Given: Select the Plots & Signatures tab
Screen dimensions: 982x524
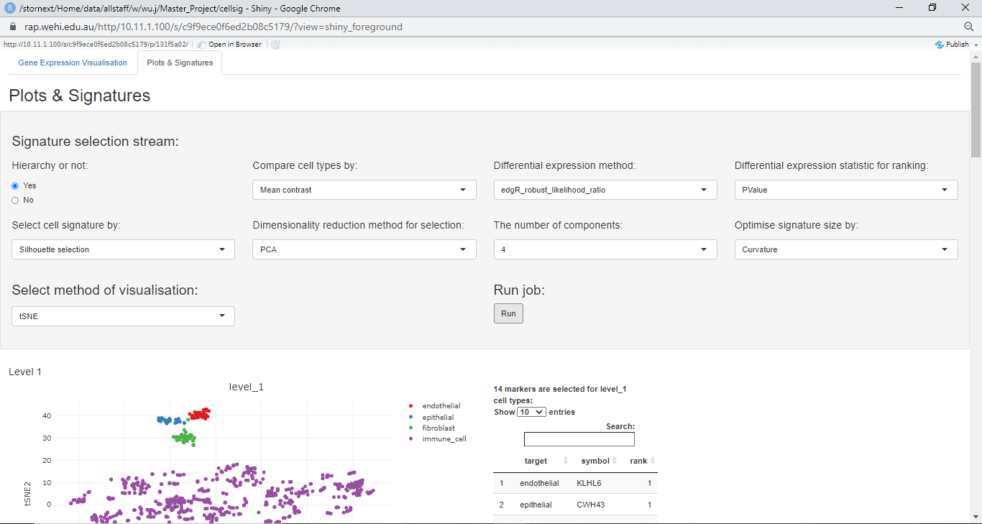Looking at the screenshot, I should (x=180, y=63).
